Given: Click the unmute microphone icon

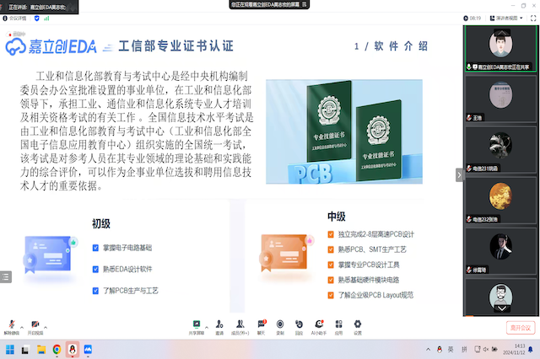Looking at the screenshot, I should coord(10,324).
